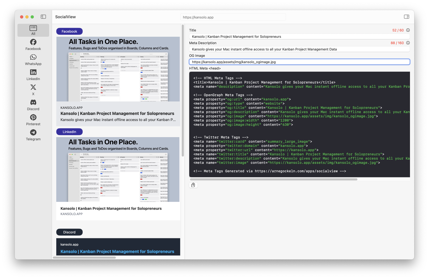This screenshot has height=279, width=429.
Task: Focus the OG Image URL field
Action: (300, 62)
